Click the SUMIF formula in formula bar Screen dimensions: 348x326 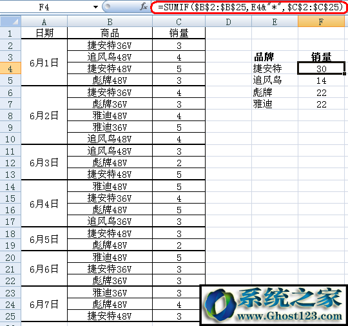coord(250,7)
